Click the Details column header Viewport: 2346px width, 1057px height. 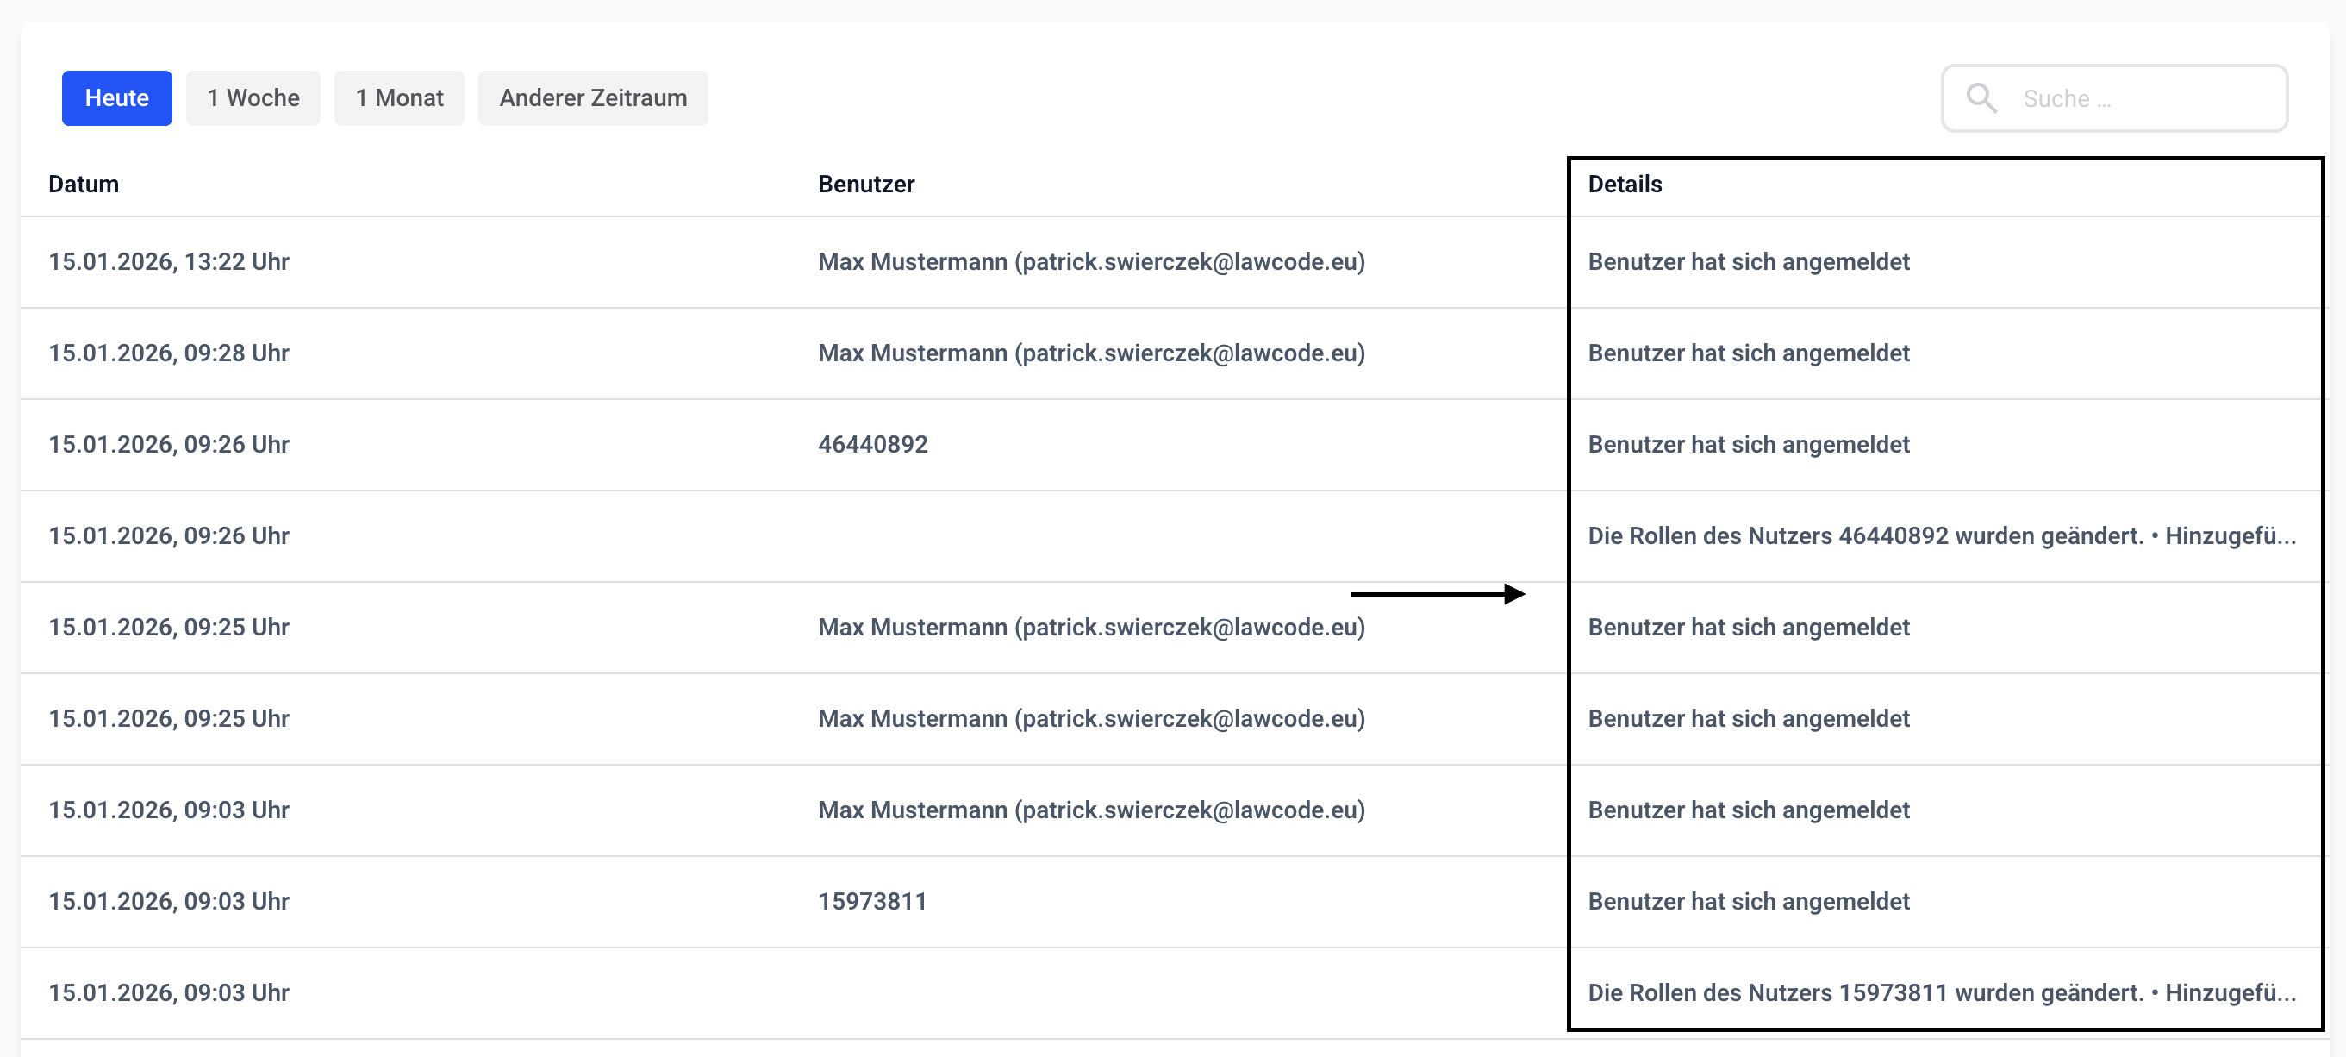1625,184
